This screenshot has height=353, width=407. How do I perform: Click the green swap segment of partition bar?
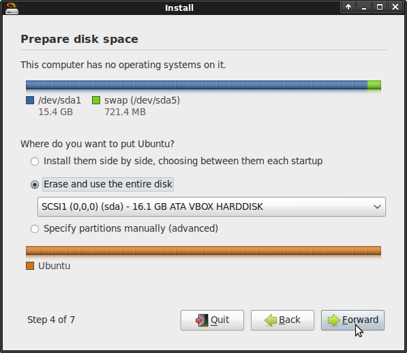click(374, 85)
